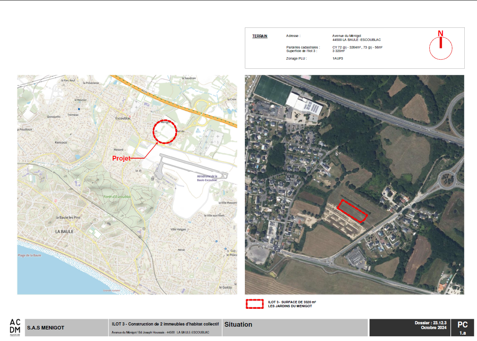This screenshot has height=341, width=477.
Task: Click the red 'Projet' label on the map
Action: [x=121, y=158]
